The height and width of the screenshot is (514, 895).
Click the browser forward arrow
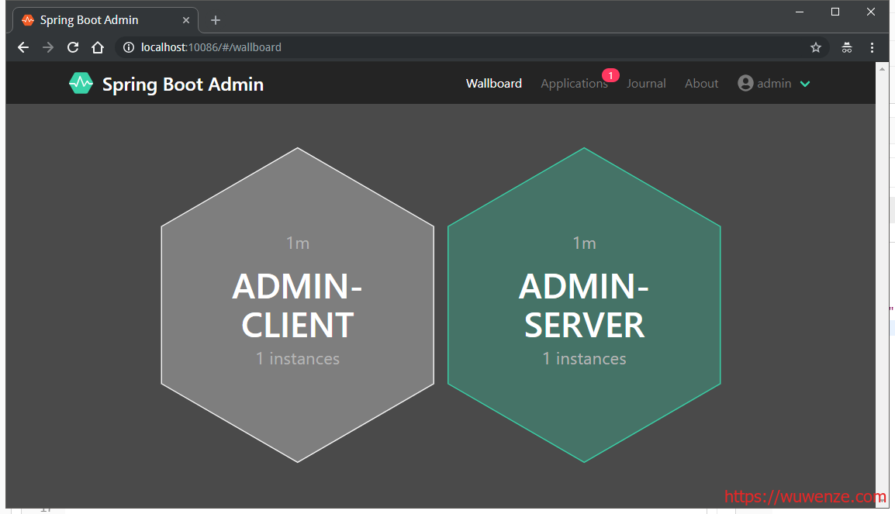click(x=48, y=47)
